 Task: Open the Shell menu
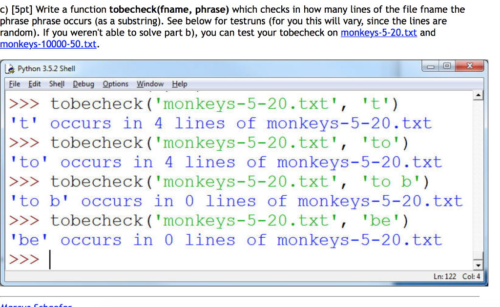coord(57,84)
